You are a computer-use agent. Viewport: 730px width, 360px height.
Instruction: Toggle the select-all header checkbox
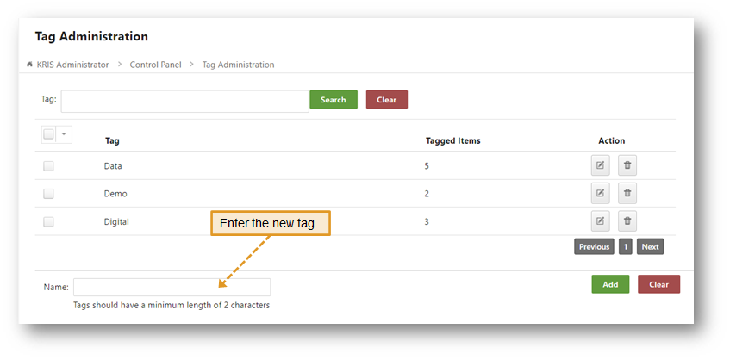point(49,134)
